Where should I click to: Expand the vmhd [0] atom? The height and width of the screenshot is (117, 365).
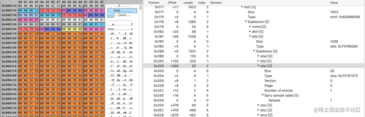click(250, 27)
